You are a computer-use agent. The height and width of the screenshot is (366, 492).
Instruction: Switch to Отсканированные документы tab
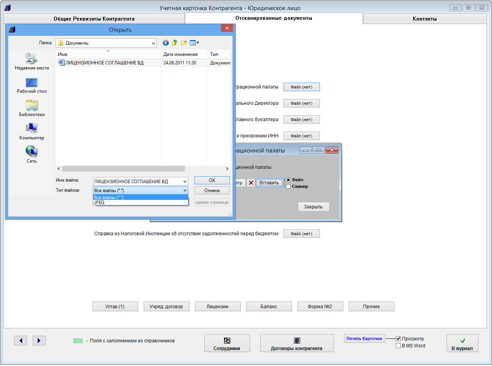coord(274,18)
